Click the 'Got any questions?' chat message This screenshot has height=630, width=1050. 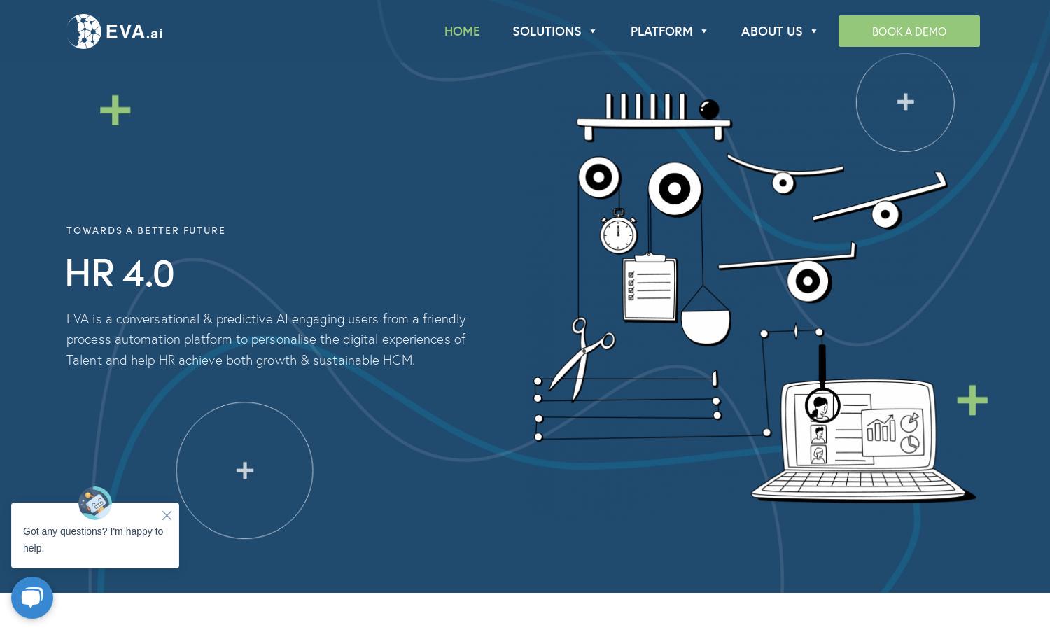(93, 540)
